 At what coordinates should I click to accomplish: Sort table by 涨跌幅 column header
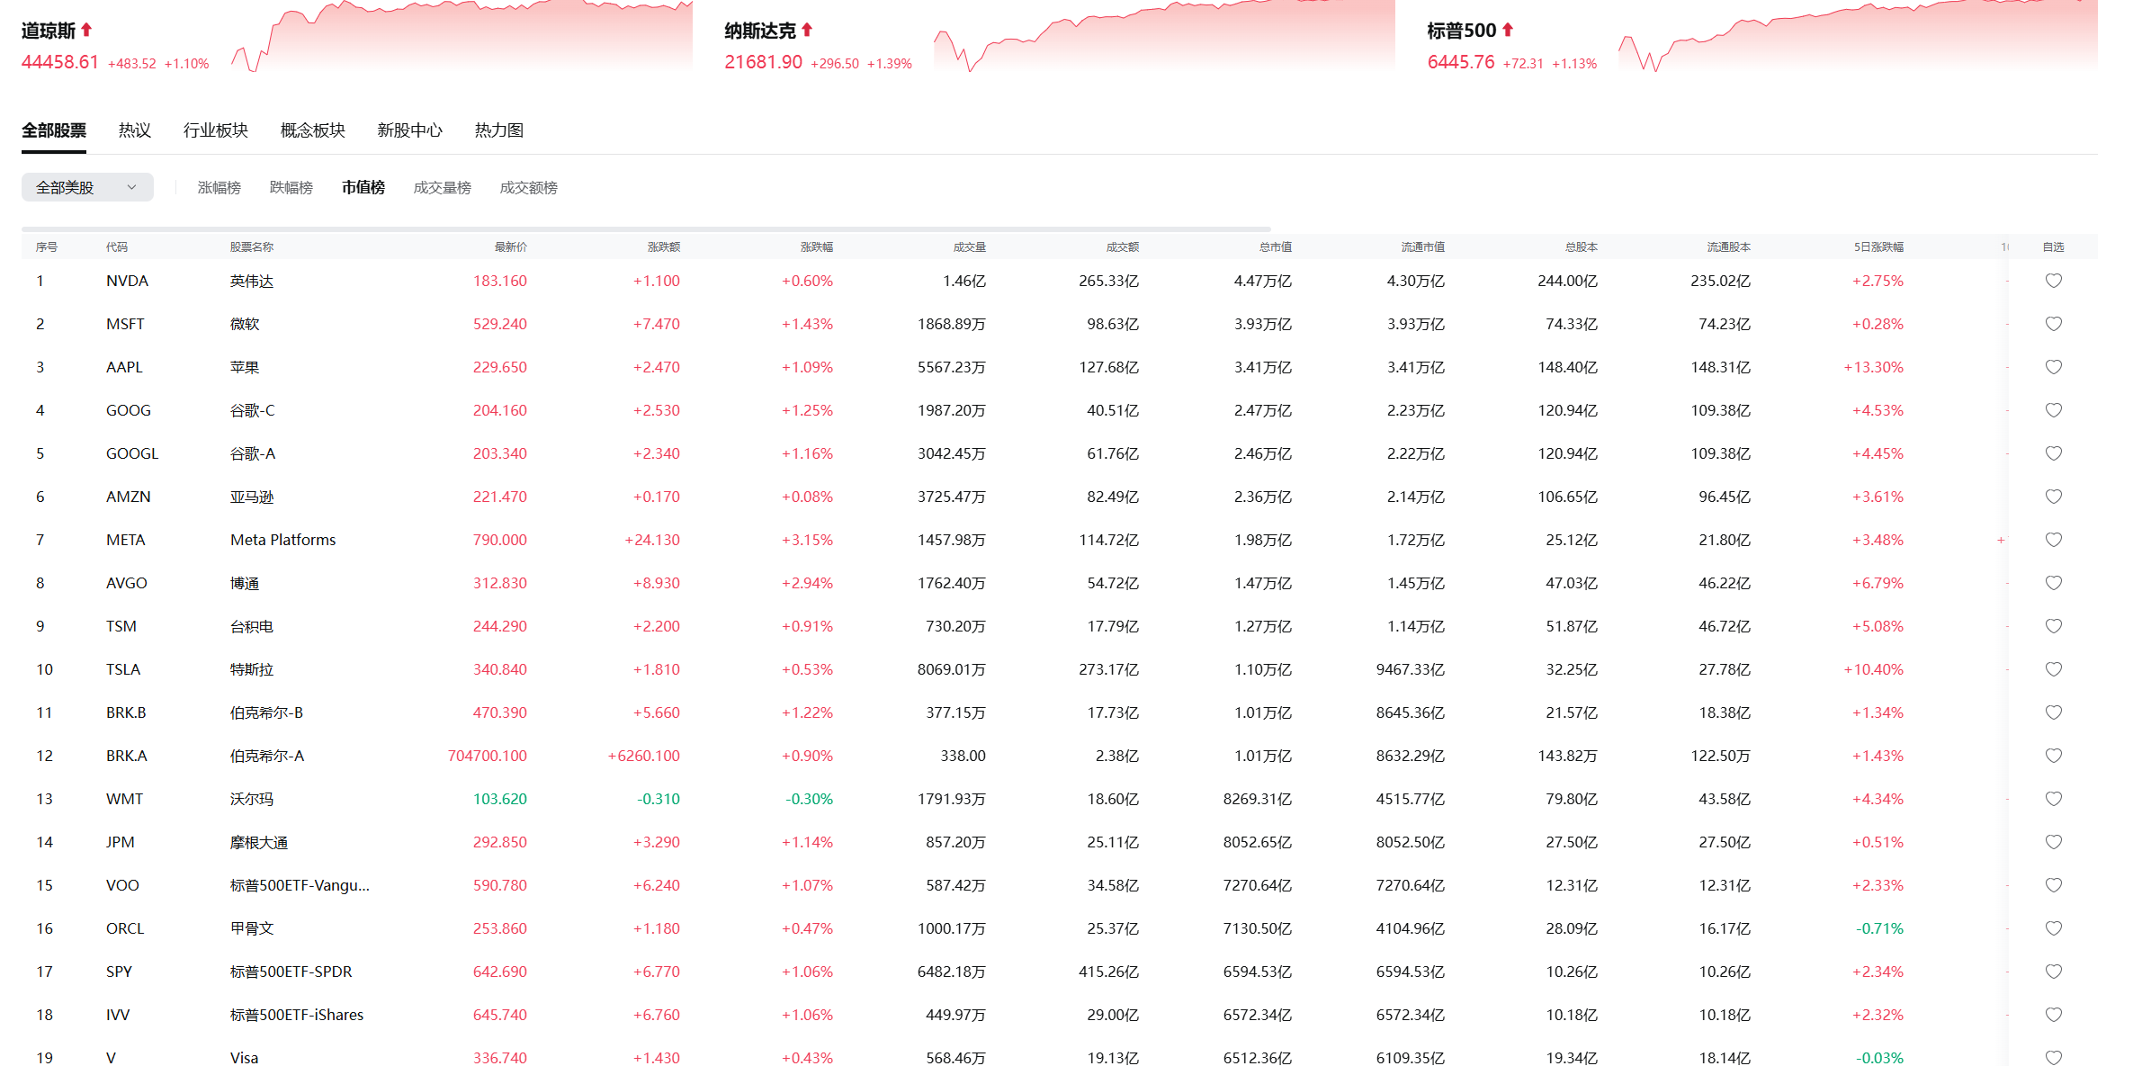pos(817,246)
